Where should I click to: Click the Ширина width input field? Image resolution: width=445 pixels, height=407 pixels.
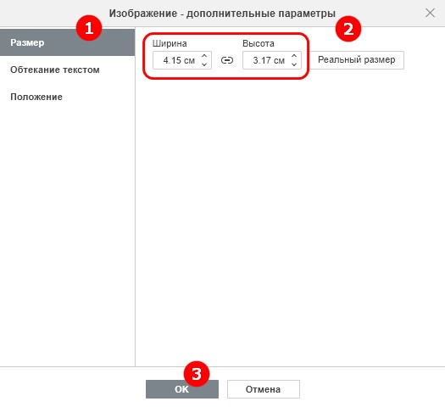[182, 60]
